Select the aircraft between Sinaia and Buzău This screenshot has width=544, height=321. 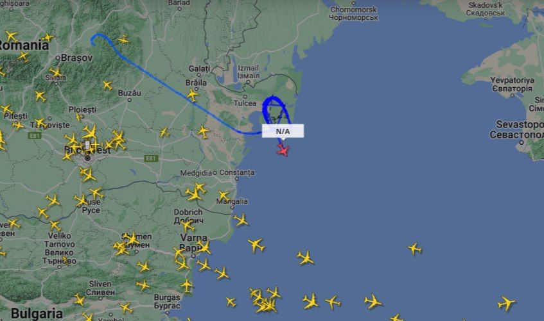tap(107, 85)
